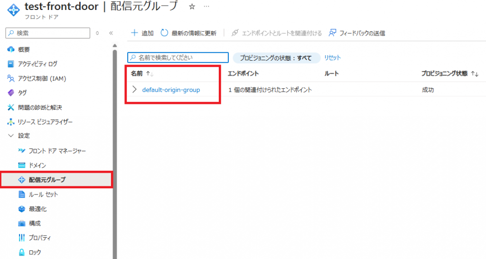Select 配信元グループ in sidebar

[x=56, y=180]
